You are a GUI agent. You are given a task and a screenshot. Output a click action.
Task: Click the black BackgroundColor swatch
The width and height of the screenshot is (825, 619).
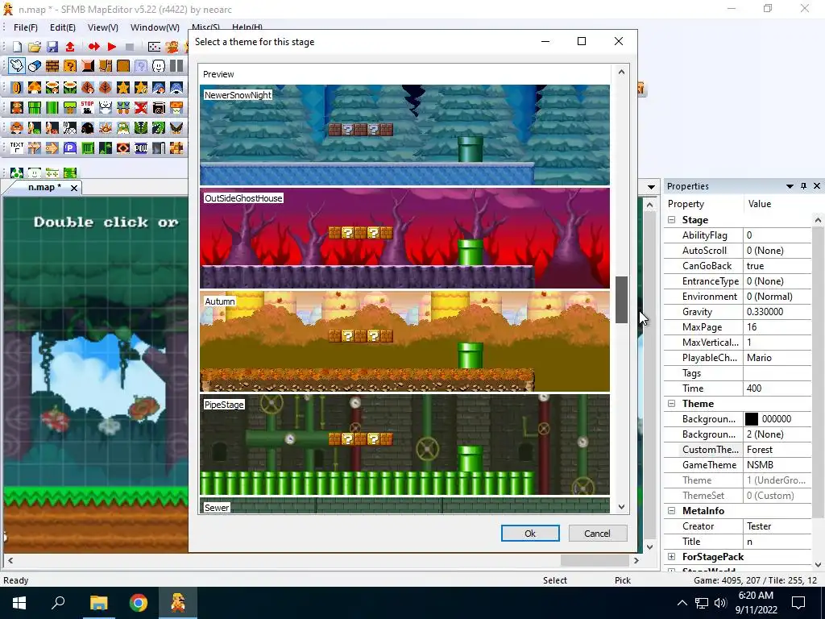(x=752, y=419)
